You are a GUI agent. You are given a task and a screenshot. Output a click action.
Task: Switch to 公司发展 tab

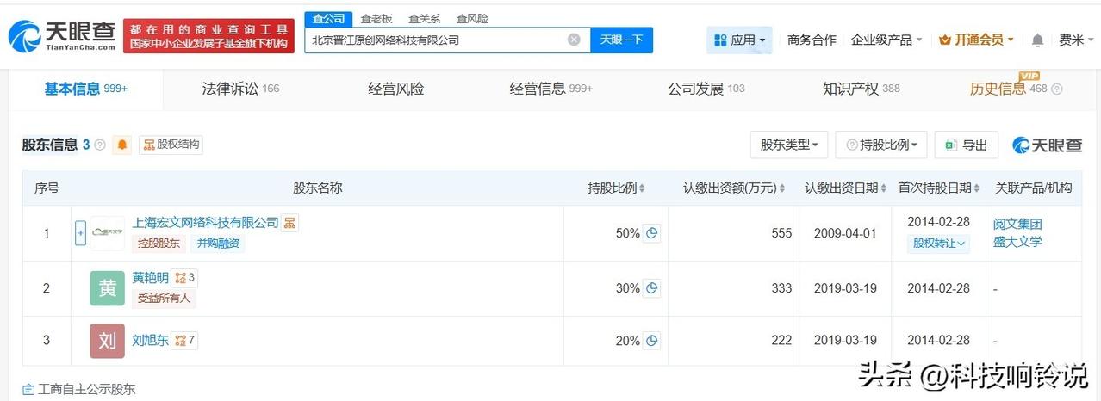coord(706,89)
